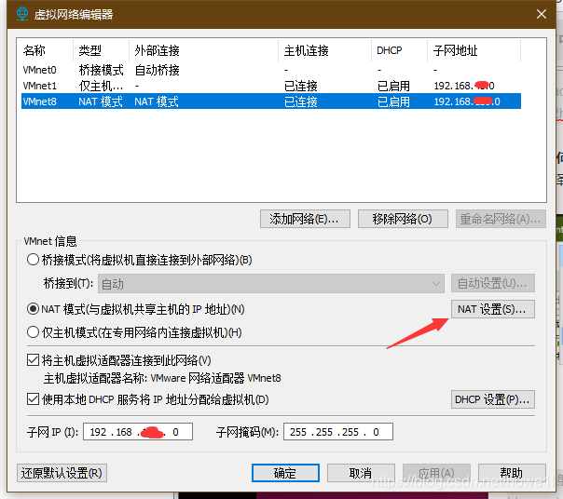This screenshot has height=499, width=563.
Task: Click the 取消 button
Action: (361, 473)
